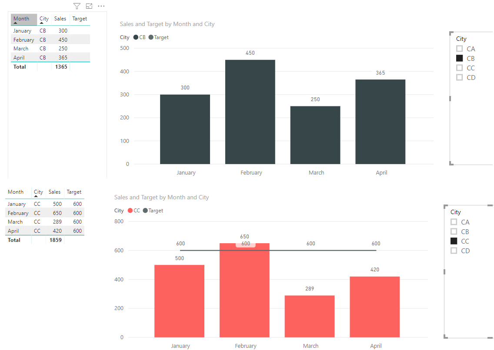Select the April bar in the CB chart
The height and width of the screenshot is (350, 494).
pos(380,122)
